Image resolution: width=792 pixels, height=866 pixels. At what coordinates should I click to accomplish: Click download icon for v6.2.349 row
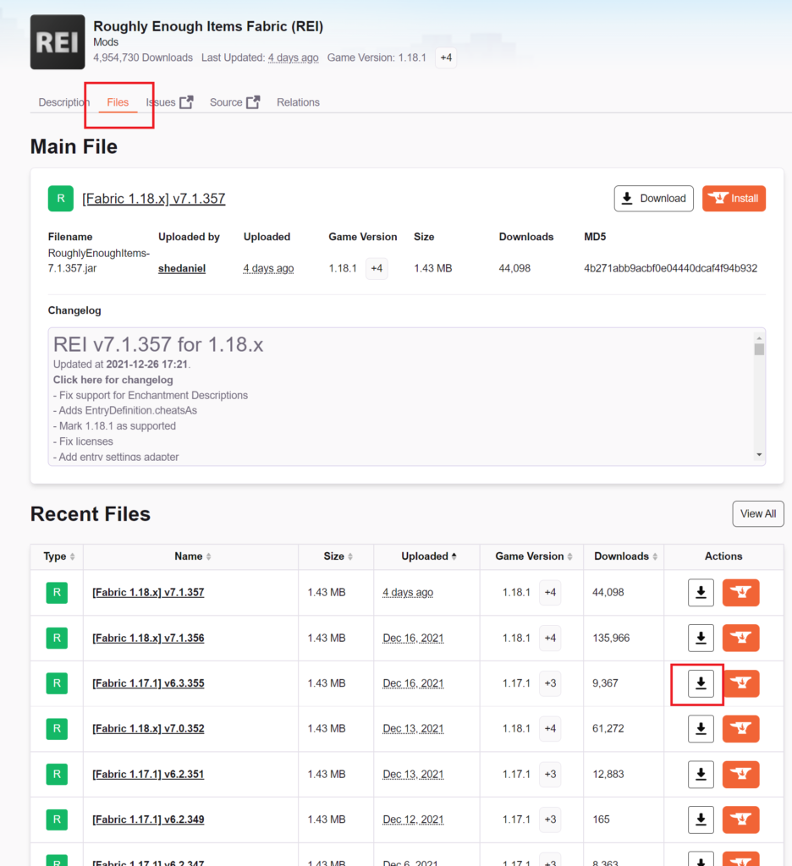tap(701, 819)
